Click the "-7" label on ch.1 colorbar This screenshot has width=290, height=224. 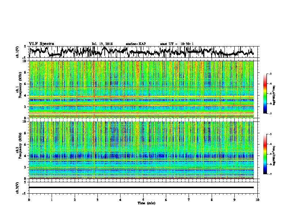pos(270,113)
